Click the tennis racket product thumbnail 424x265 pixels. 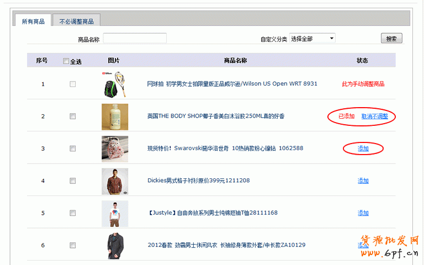click(114, 84)
